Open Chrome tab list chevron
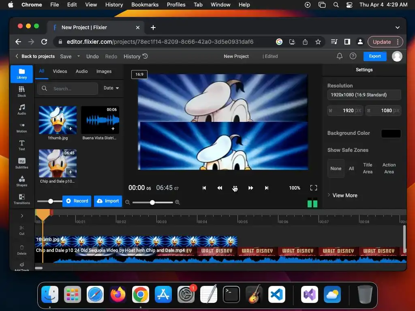This screenshot has width=415, height=311. pos(397,28)
